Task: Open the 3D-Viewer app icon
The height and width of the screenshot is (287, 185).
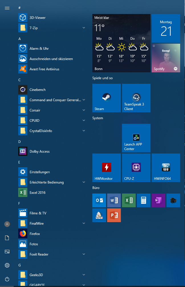Action: (23, 17)
